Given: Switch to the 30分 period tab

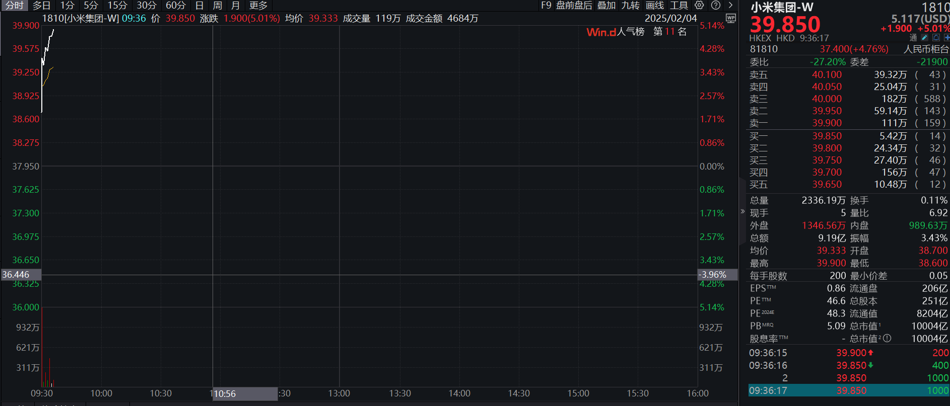Looking at the screenshot, I should [147, 6].
